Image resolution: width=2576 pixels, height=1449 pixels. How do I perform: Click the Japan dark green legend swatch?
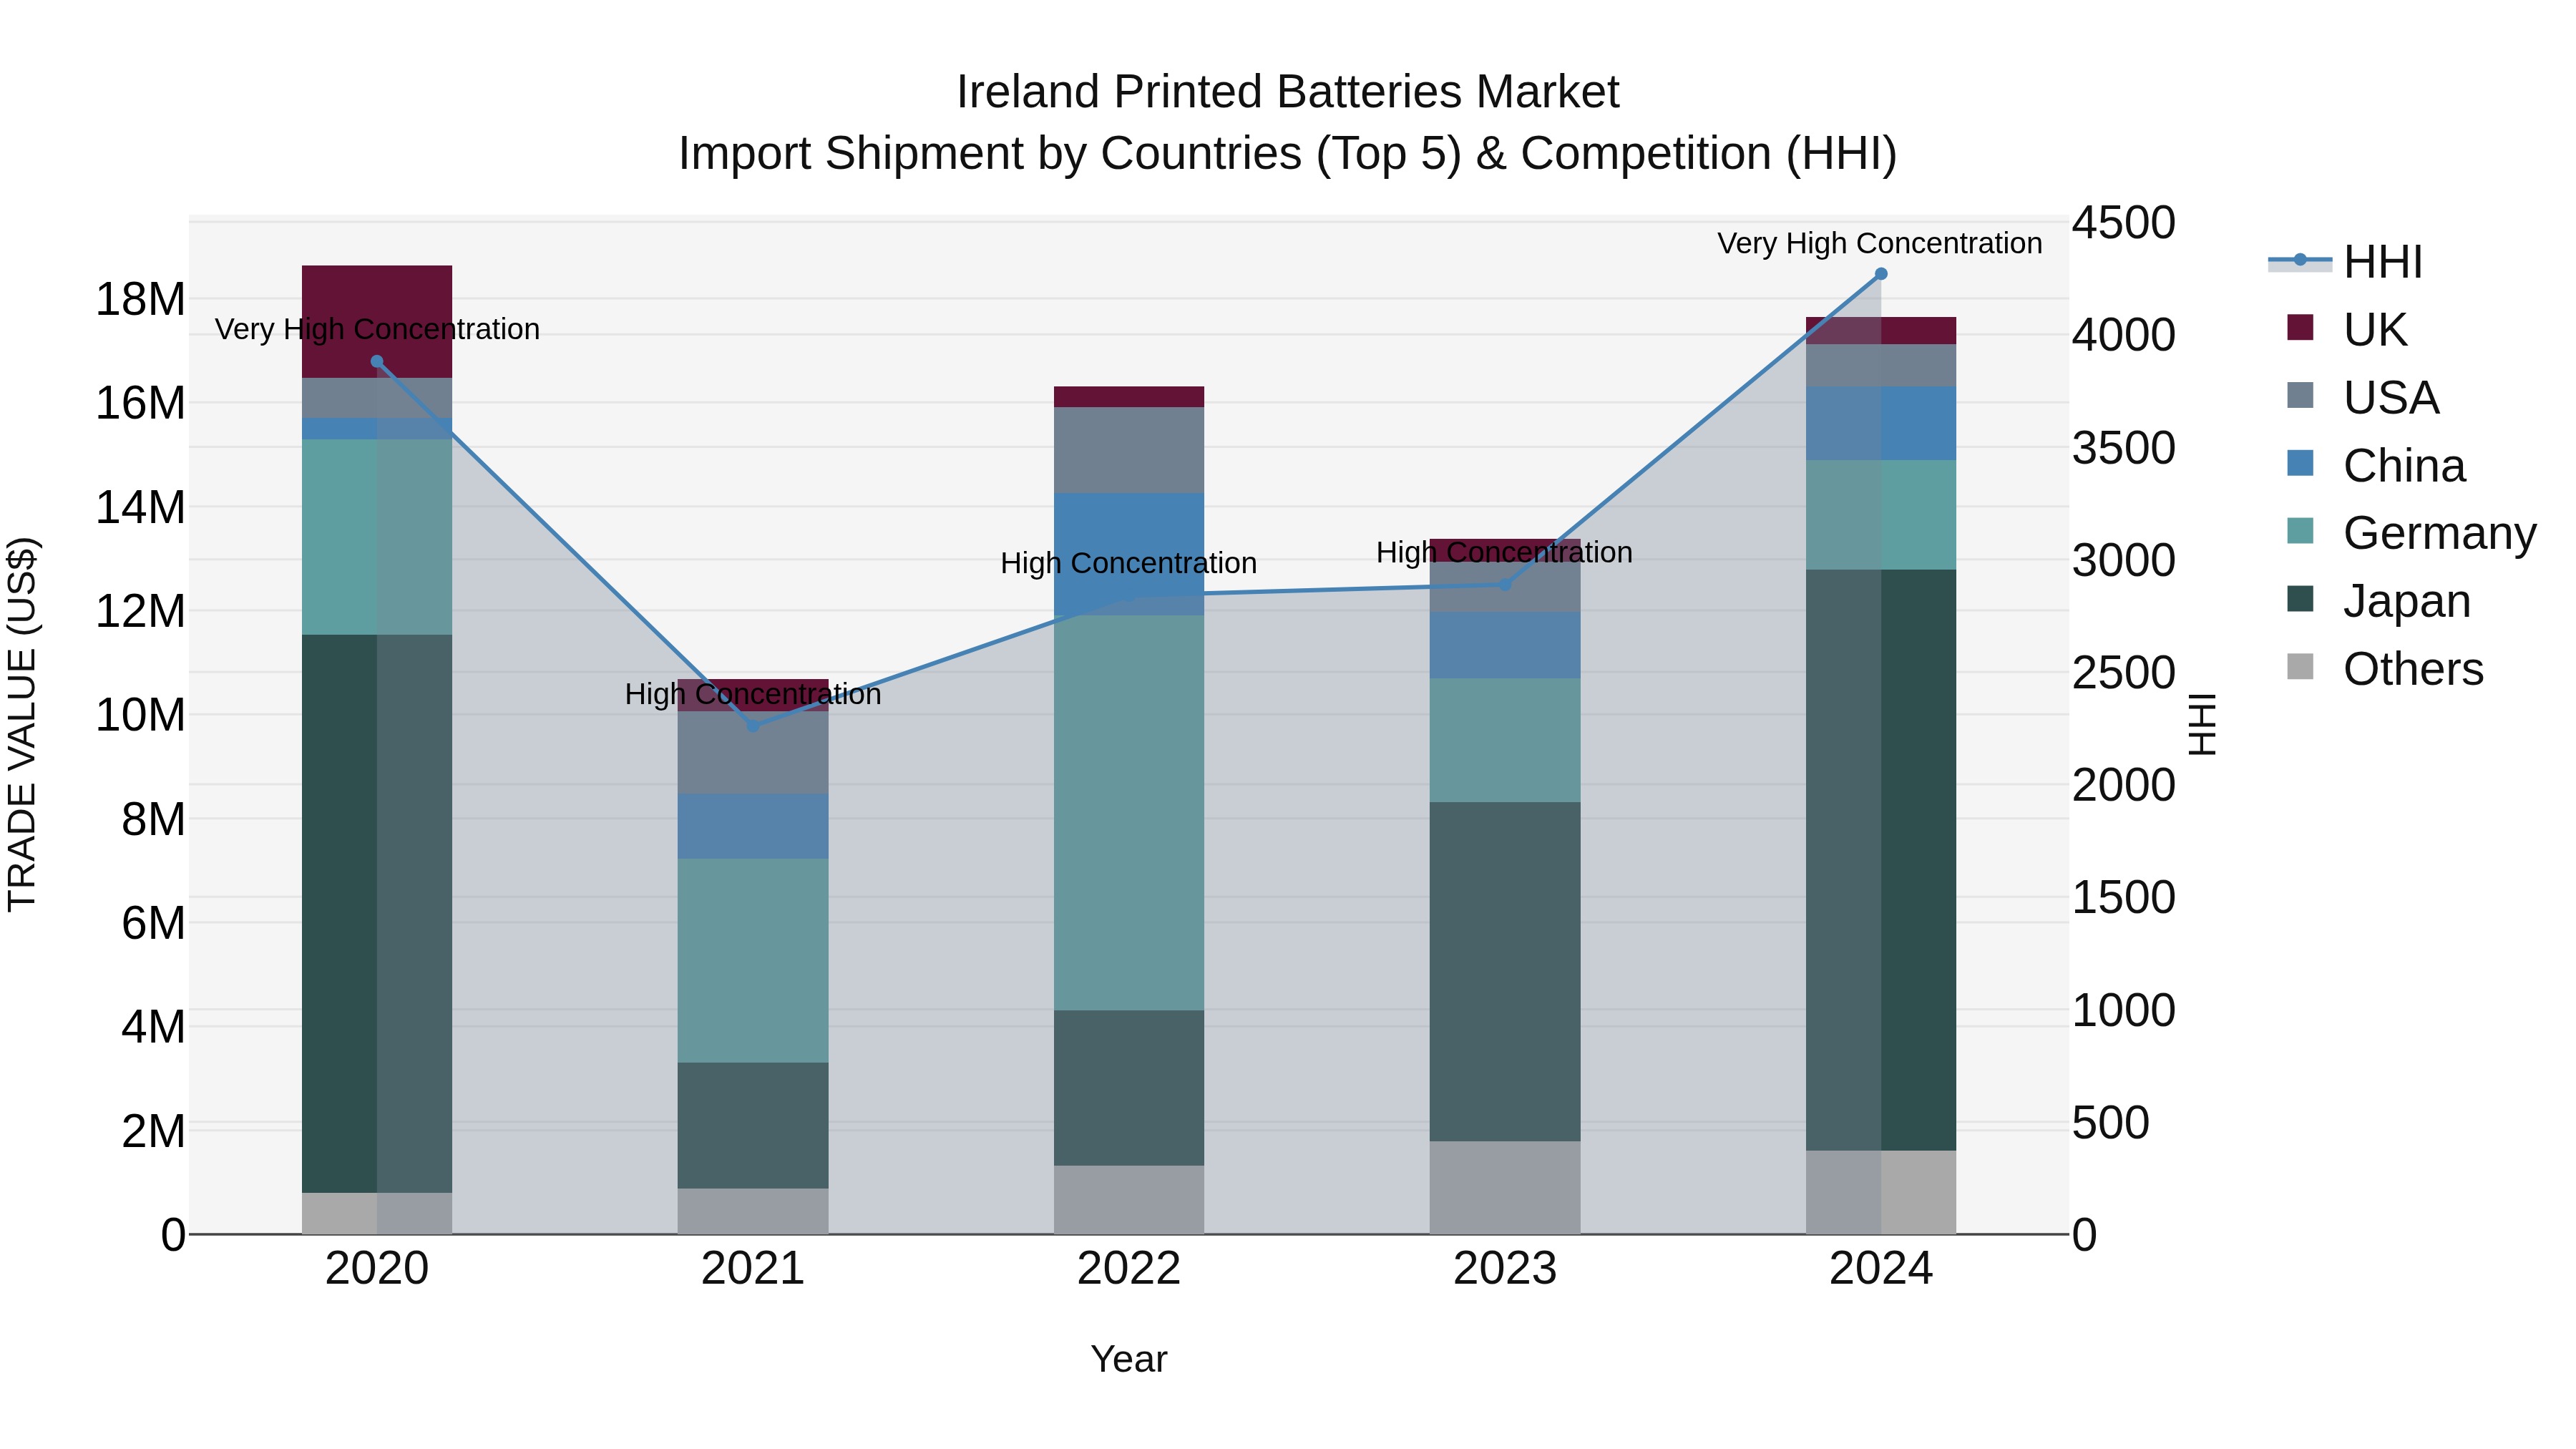[x=2300, y=599]
